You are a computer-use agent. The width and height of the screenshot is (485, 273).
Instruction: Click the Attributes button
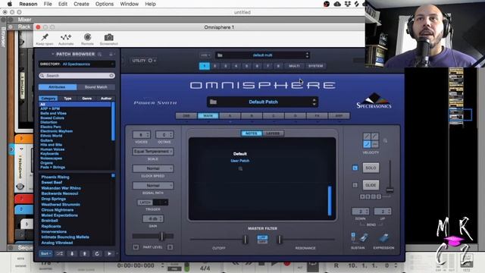[58, 87]
